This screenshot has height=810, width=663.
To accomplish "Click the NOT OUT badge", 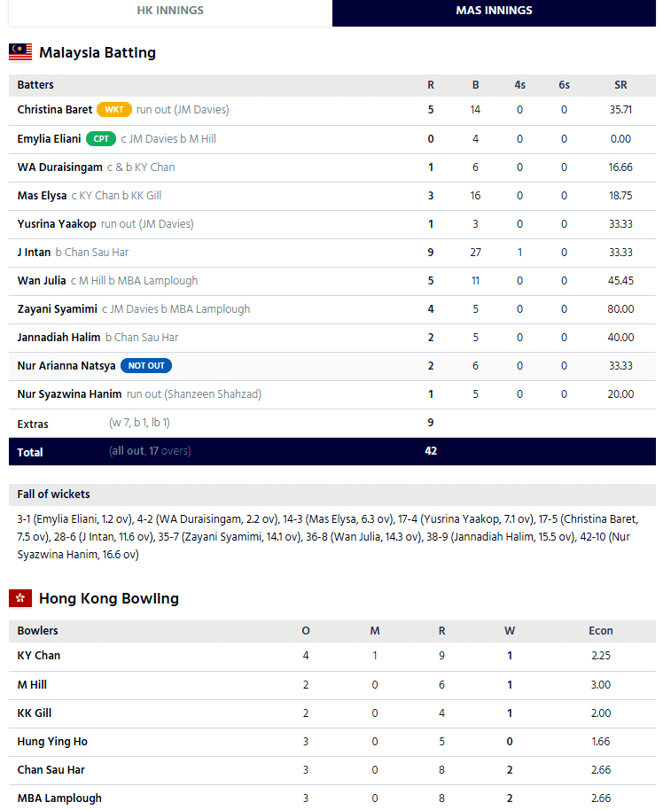I will [x=146, y=365].
